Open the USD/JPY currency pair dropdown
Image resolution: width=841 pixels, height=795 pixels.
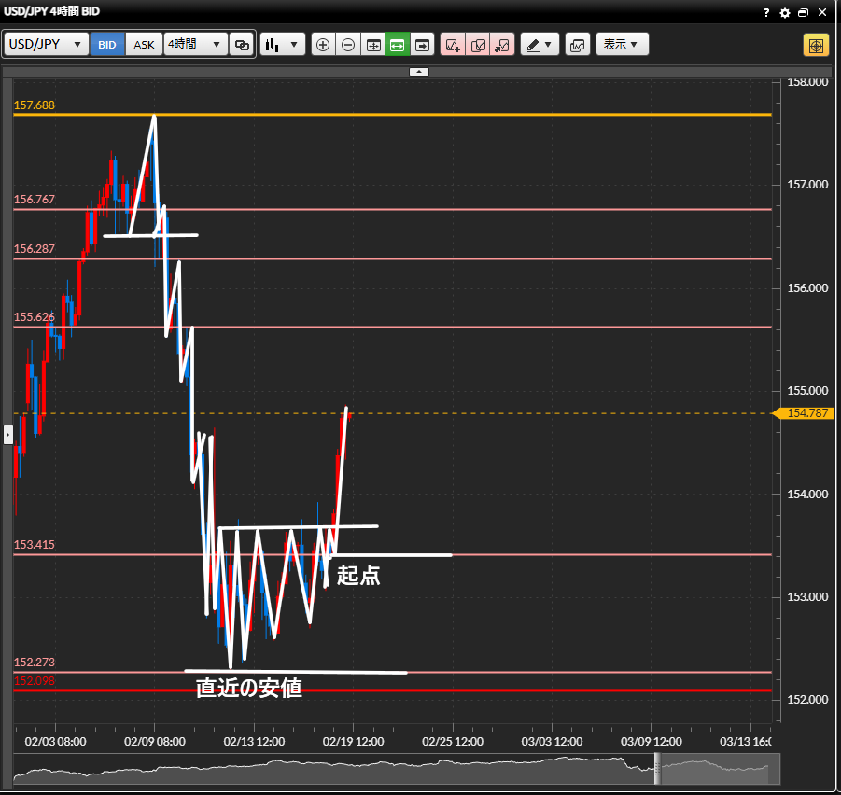coord(47,45)
